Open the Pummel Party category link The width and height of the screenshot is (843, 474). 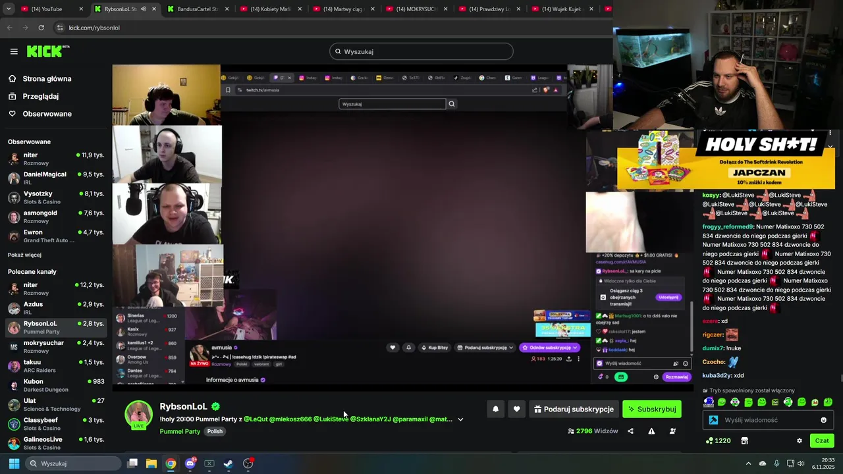pyautogui.click(x=180, y=431)
